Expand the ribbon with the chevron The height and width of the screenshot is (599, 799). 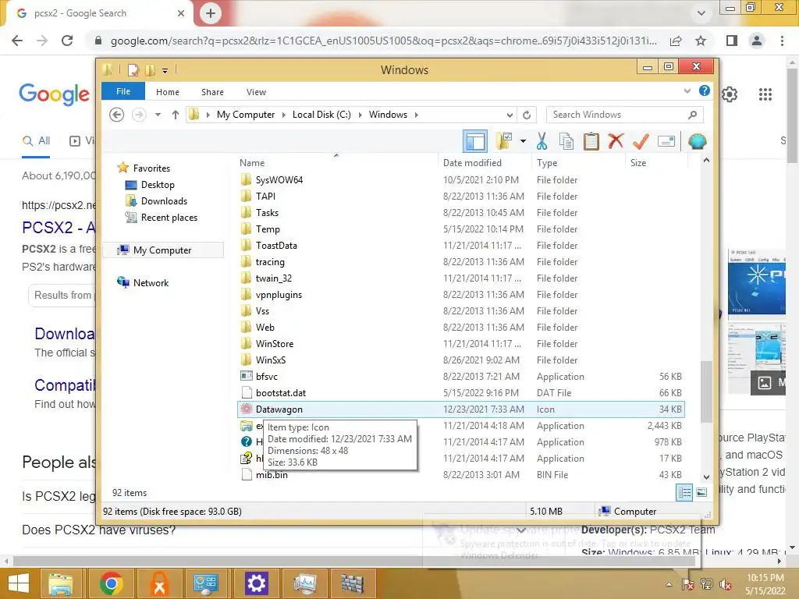click(x=687, y=90)
